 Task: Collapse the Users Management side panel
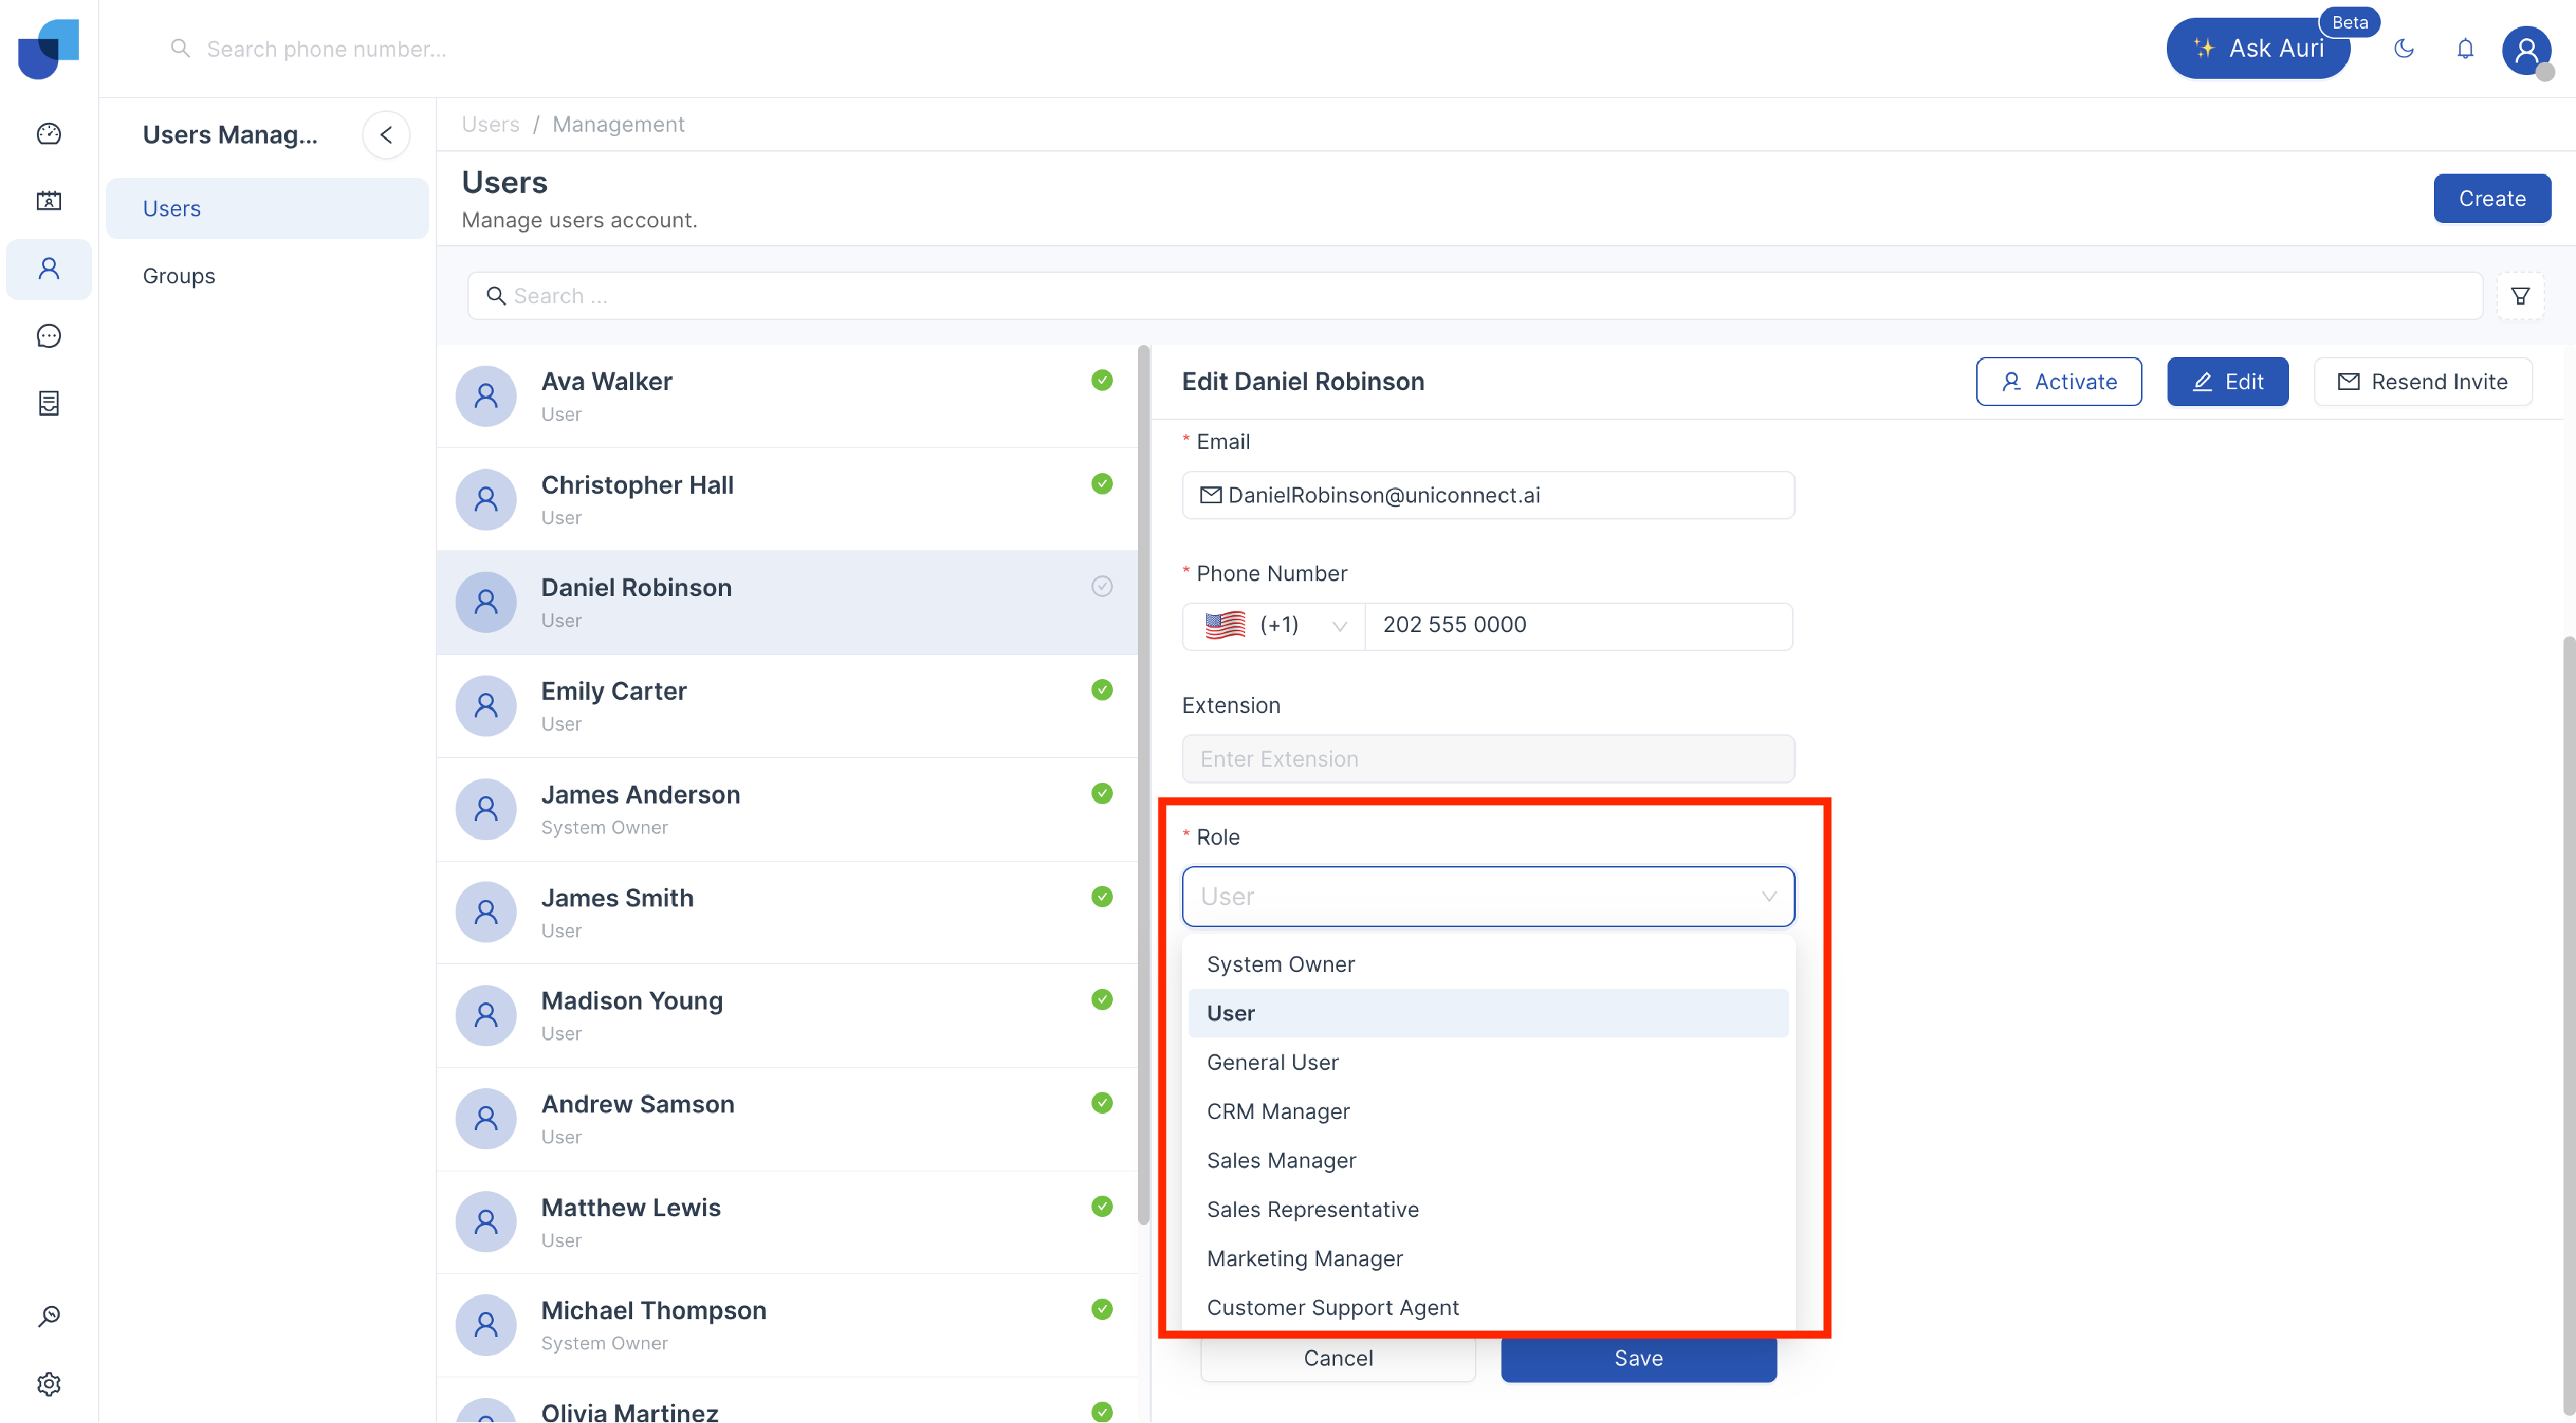tap(386, 135)
